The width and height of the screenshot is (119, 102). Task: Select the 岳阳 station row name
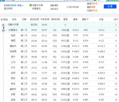(13, 100)
